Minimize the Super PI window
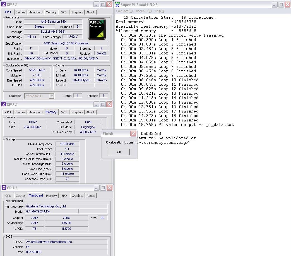Image resolution: width=291 pixels, height=256 pixels. pos(275,5)
